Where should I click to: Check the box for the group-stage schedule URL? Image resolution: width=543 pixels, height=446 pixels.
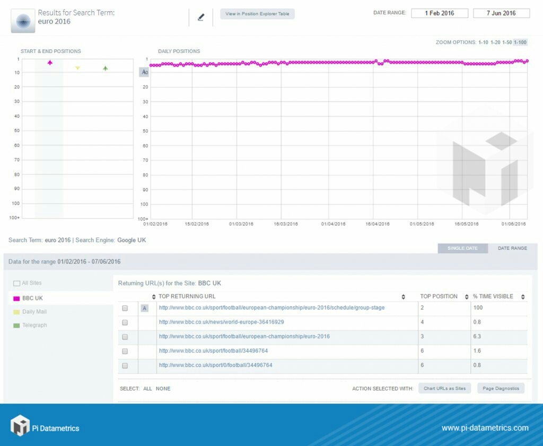tap(125, 308)
